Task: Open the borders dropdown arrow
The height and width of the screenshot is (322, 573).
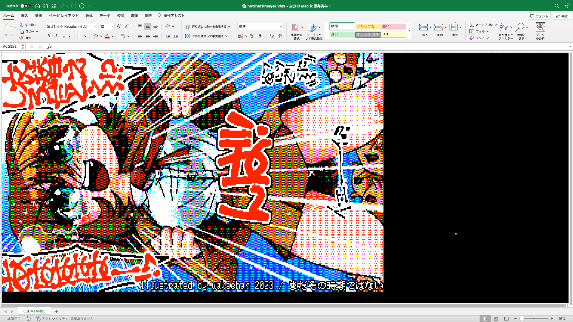Action: point(85,36)
